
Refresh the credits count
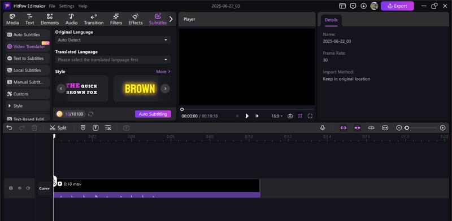coord(90,114)
